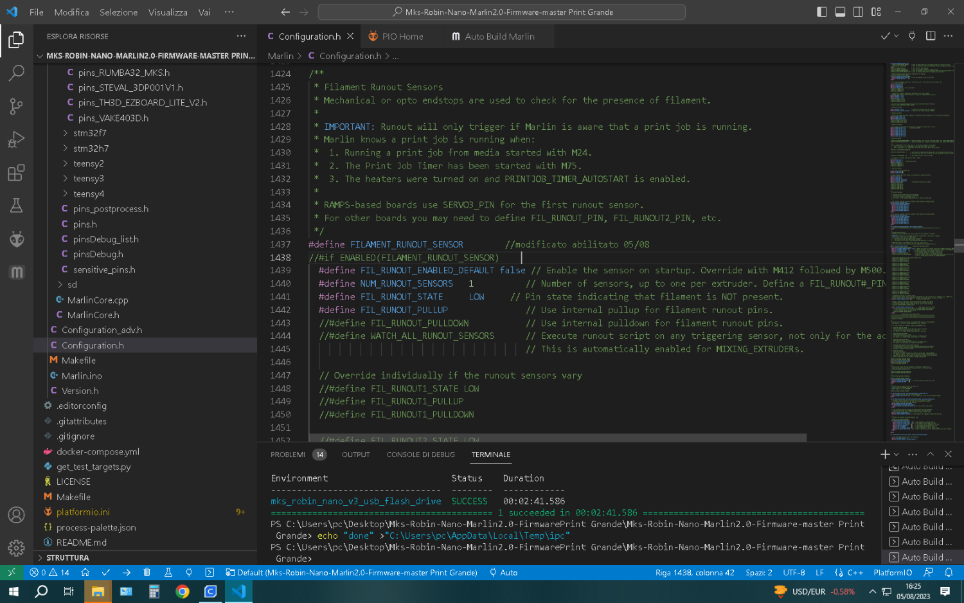Open PlatformIO Serial Monitor plug icon in status bar

coord(189,572)
